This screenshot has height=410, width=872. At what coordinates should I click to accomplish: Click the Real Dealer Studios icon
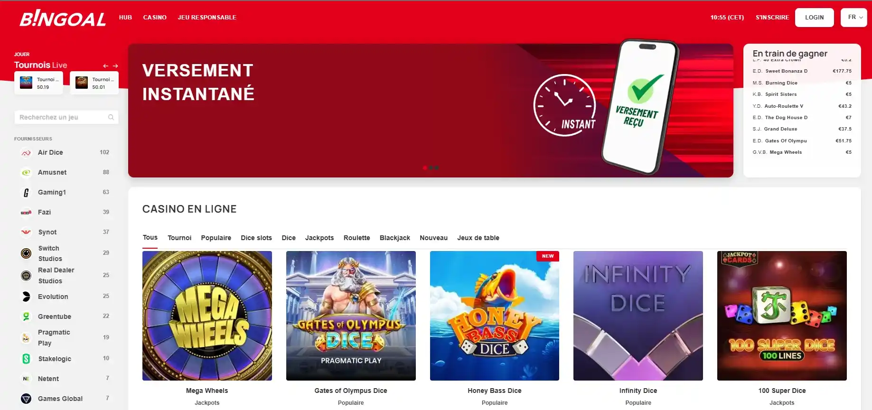[26, 276]
